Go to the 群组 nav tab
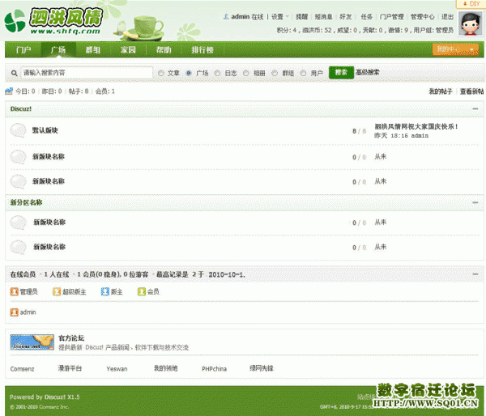The image size is (486, 416). click(93, 50)
